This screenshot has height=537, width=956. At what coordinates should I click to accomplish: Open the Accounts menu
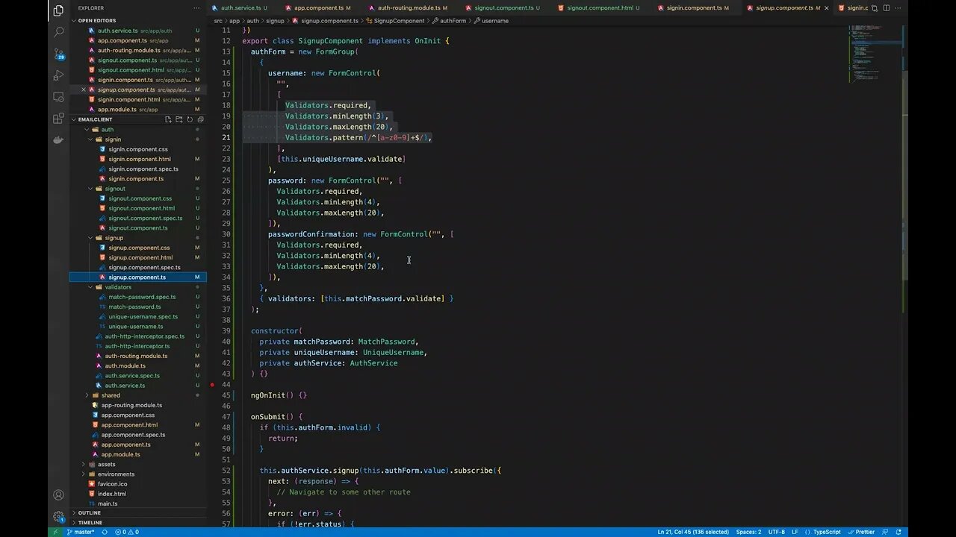pyautogui.click(x=58, y=494)
